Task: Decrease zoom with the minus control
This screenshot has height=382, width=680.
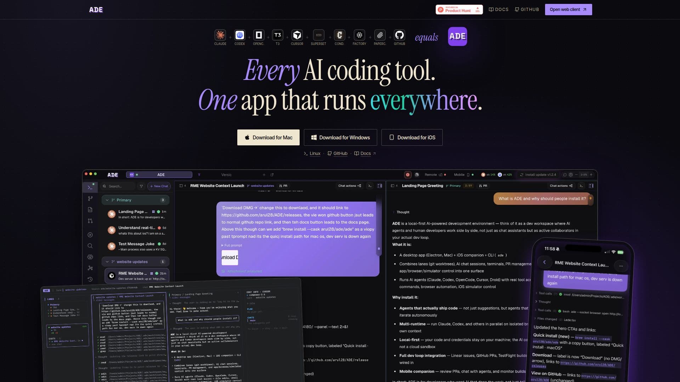Action: 576,175
